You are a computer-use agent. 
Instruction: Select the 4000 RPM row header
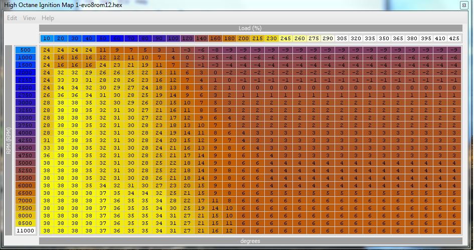(26, 133)
